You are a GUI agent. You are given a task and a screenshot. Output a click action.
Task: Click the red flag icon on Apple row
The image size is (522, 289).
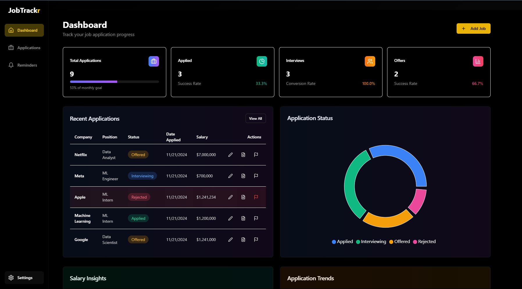256,197
